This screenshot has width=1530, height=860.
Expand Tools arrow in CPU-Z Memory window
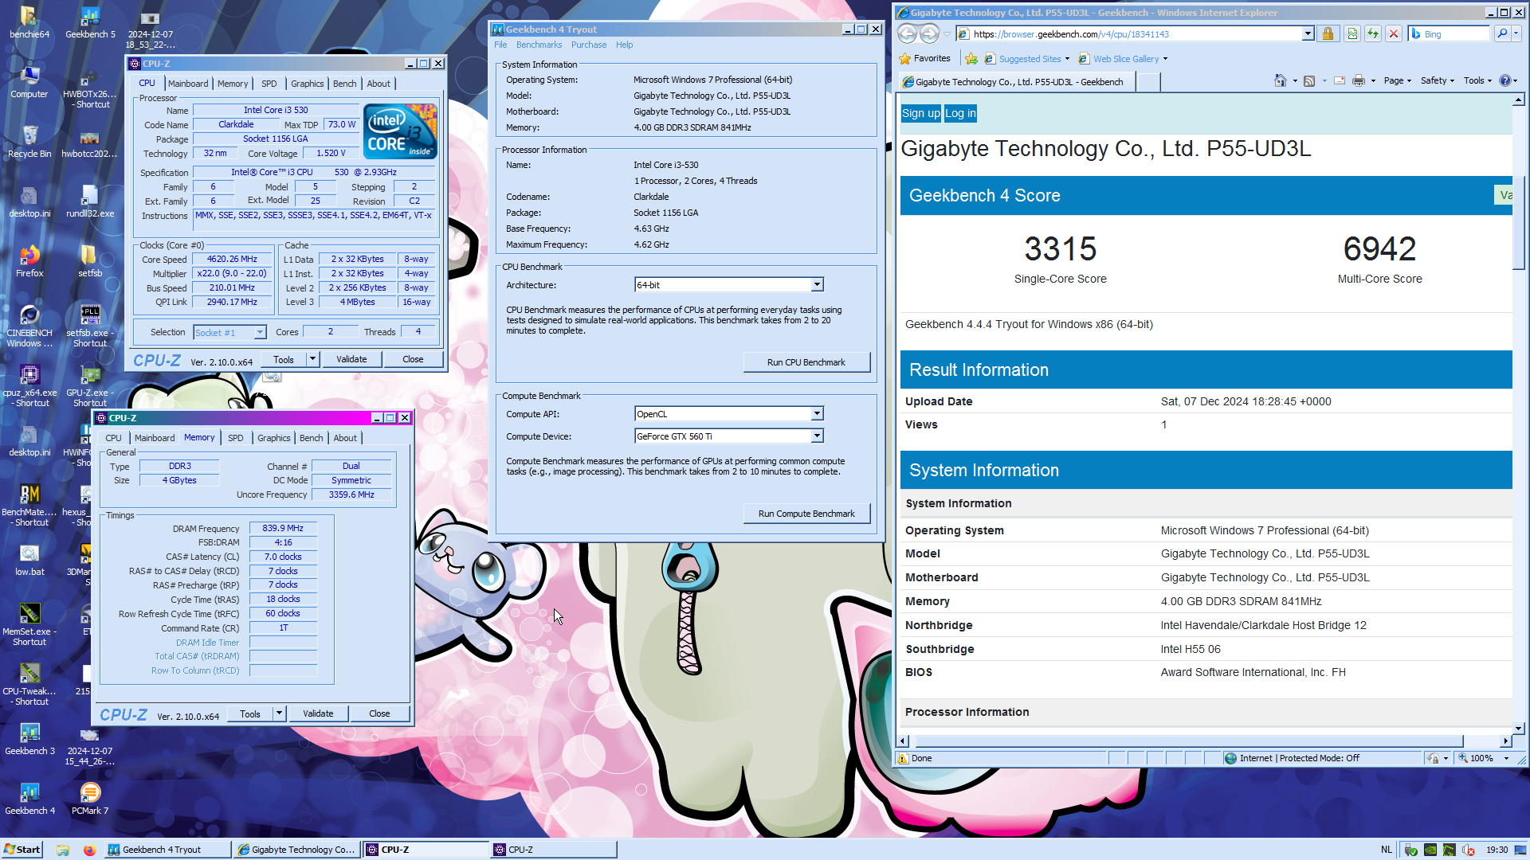click(280, 713)
